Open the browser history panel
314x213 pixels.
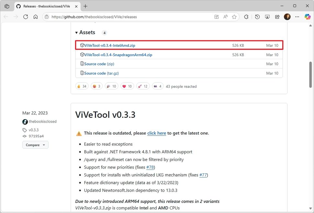point(257,17)
